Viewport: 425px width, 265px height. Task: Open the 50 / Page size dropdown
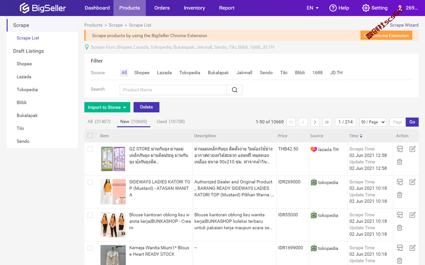[373, 122]
